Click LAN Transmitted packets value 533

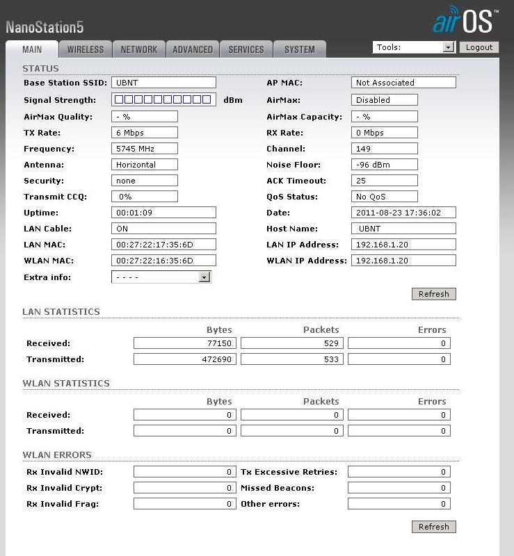[x=292, y=359]
